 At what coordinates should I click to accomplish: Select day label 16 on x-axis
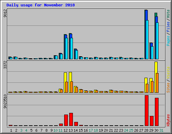[86, 130]
